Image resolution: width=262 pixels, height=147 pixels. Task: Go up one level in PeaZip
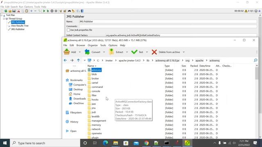(x=78, y=60)
